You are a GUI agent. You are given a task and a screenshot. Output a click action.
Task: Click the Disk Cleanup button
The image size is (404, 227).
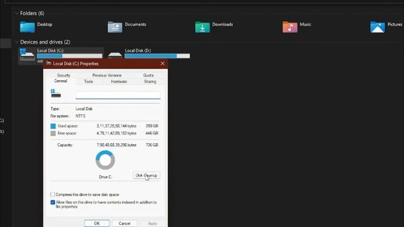tap(146, 175)
